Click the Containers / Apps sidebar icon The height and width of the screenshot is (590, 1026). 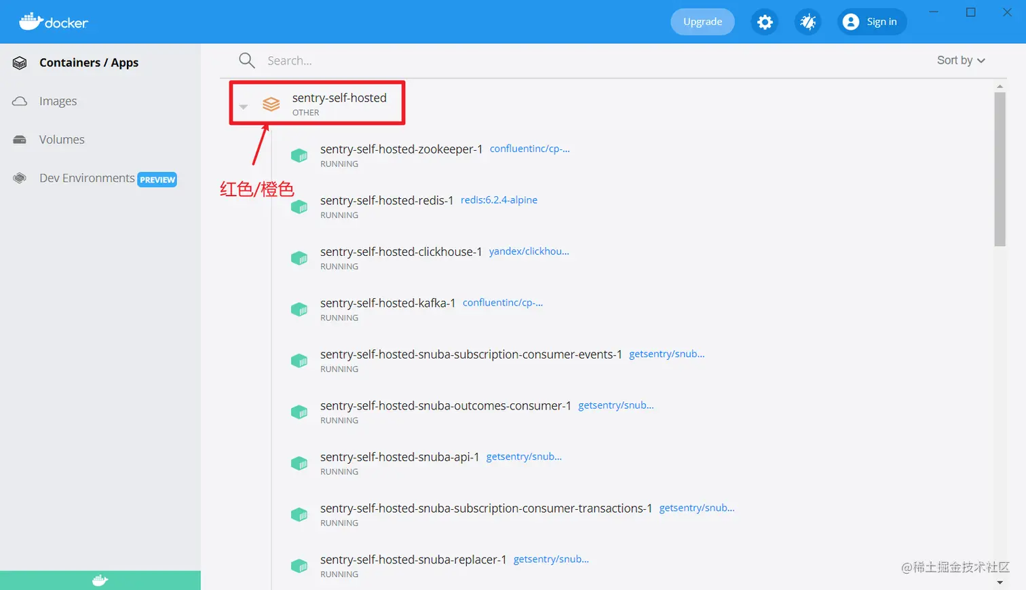tap(20, 63)
